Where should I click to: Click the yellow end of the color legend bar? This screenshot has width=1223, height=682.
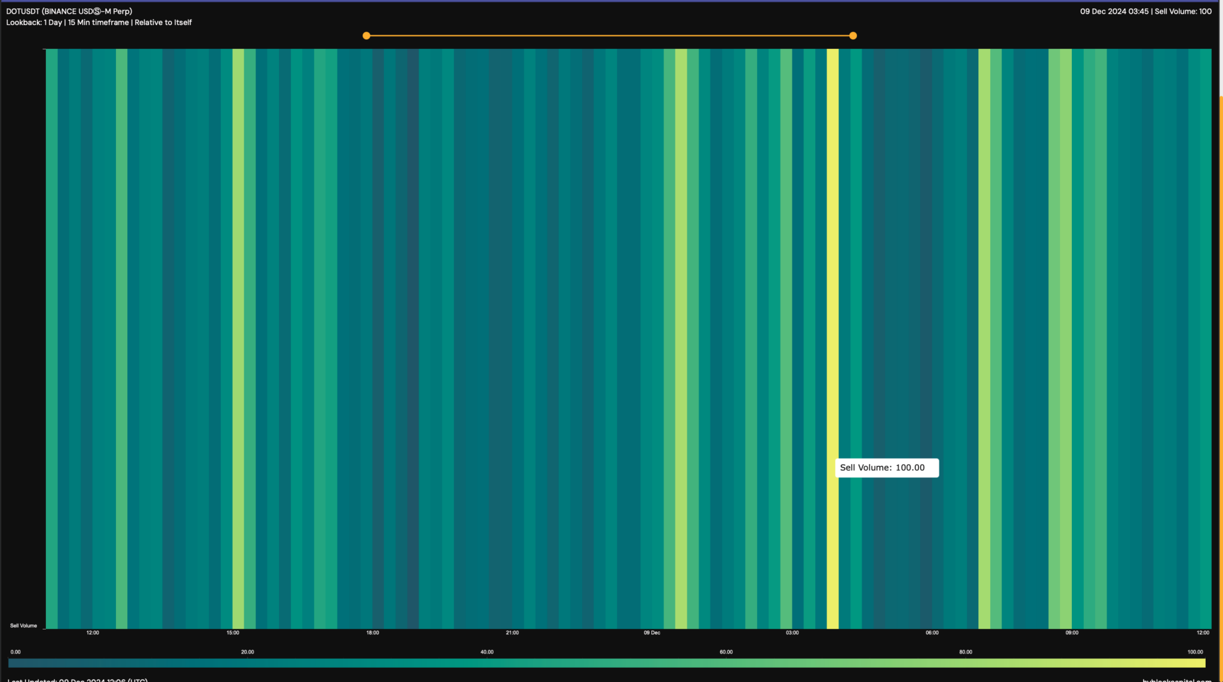click(x=1199, y=663)
